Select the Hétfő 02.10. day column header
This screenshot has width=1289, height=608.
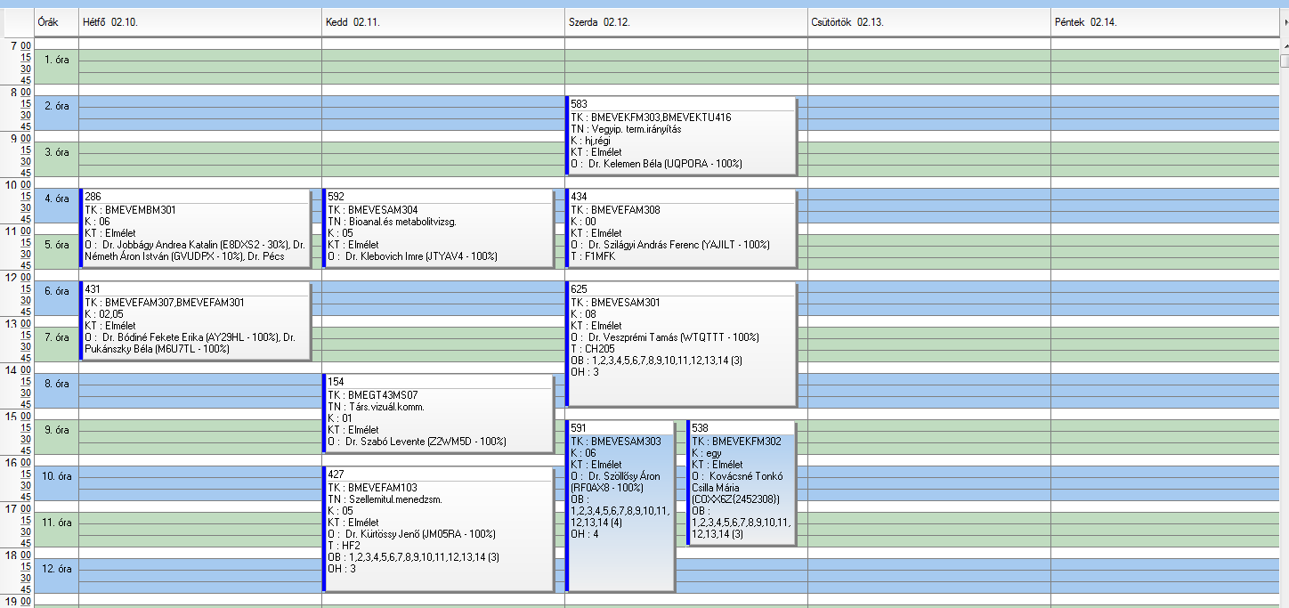tap(200, 22)
